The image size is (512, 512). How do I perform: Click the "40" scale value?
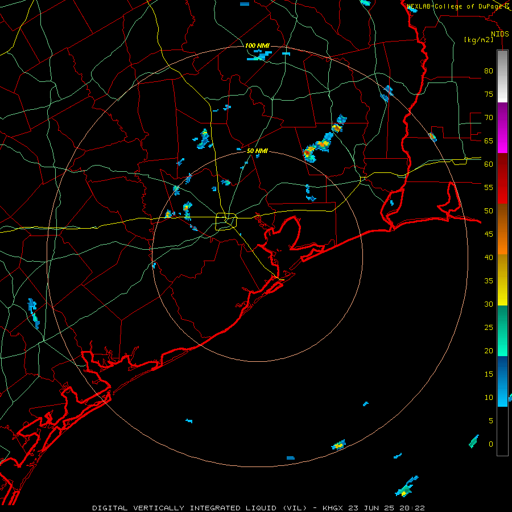click(x=489, y=257)
